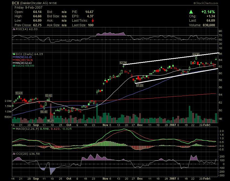
Task: Click the 53.69 price label
Action: tap(19, 93)
